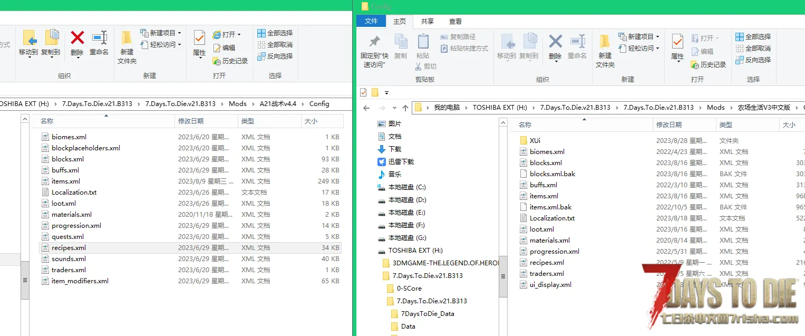Click the Copy (复制) ribbon icon in 农场生活 window
The height and width of the screenshot is (336, 805).
(401, 46)
